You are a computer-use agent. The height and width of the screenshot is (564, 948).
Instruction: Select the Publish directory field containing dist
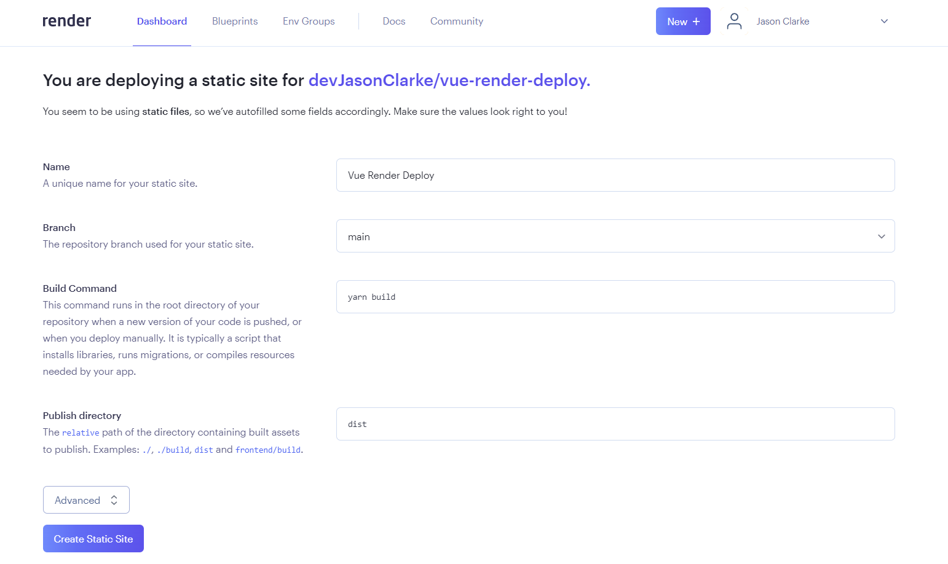coord(615,424)
